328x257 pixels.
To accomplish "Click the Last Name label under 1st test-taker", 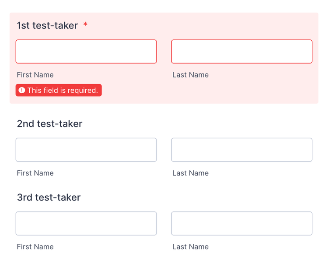I will click(190, 75).
